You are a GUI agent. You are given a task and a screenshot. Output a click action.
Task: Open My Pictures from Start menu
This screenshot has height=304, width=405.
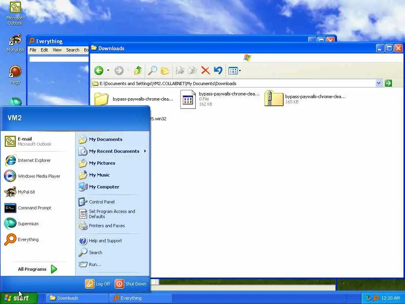pyautogui.click(x=113, y=163)
